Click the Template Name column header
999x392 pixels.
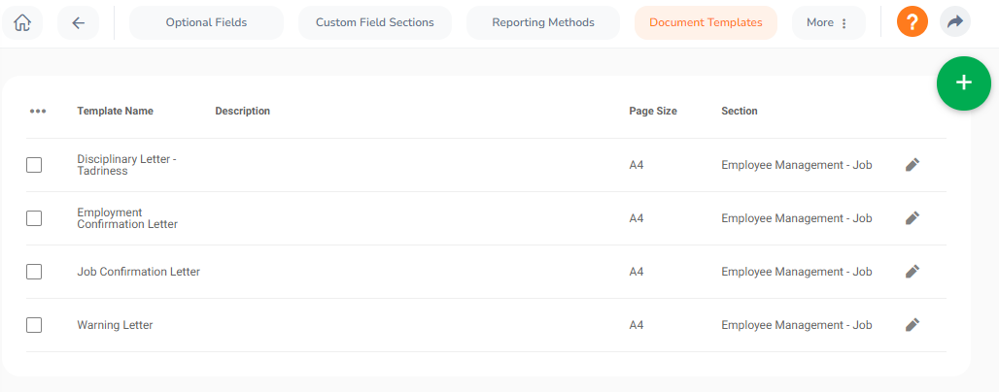[115, 111]
